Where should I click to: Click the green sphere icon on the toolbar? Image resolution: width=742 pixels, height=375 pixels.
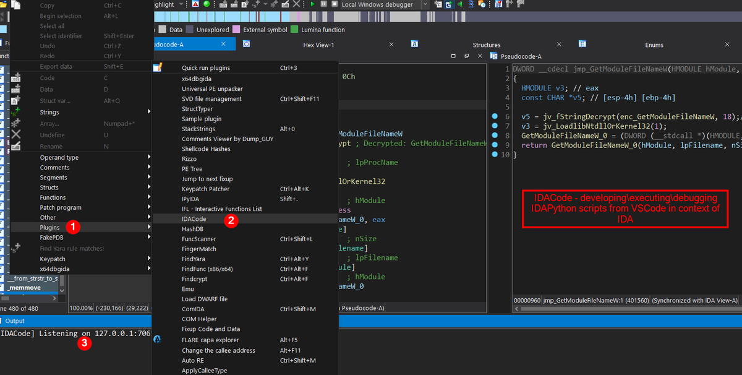[207, 5]
